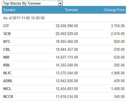The width and height of the screenshot is (127, 103).
Task: Open the NLIC stock symbol
Action: coord(7,73)
